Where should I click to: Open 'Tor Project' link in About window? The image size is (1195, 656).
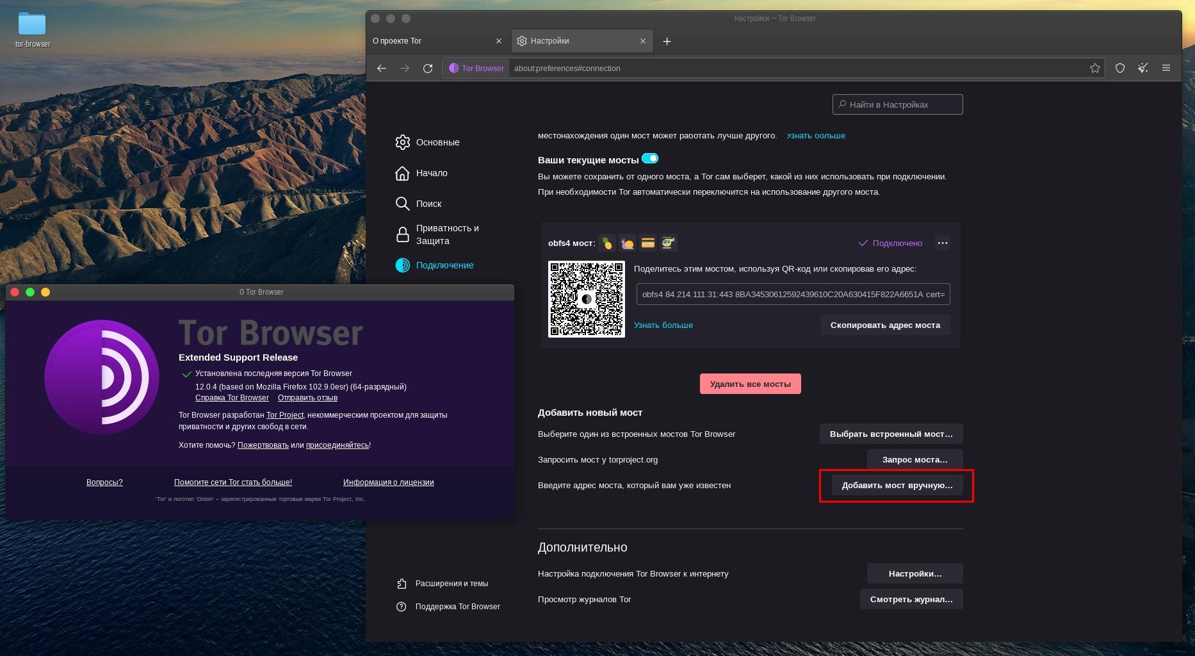pyautogui.click(x=285, y=415)
